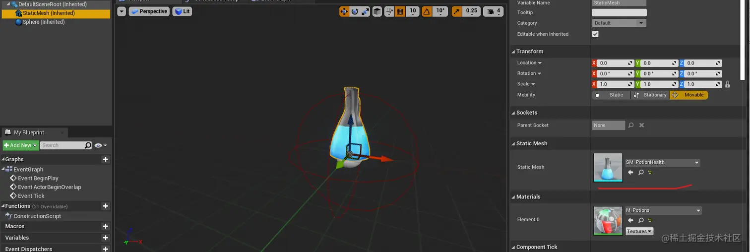This screenshot has height=252, width=750.
Task: Browse Parent Socket magnifier icon
Action: [x=631, y=126]
